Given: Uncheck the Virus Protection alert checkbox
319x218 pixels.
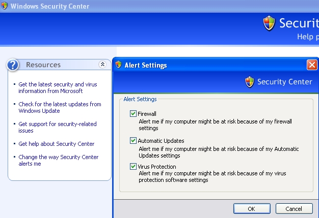Looking at the screenshot, I should tap(133, 167).
